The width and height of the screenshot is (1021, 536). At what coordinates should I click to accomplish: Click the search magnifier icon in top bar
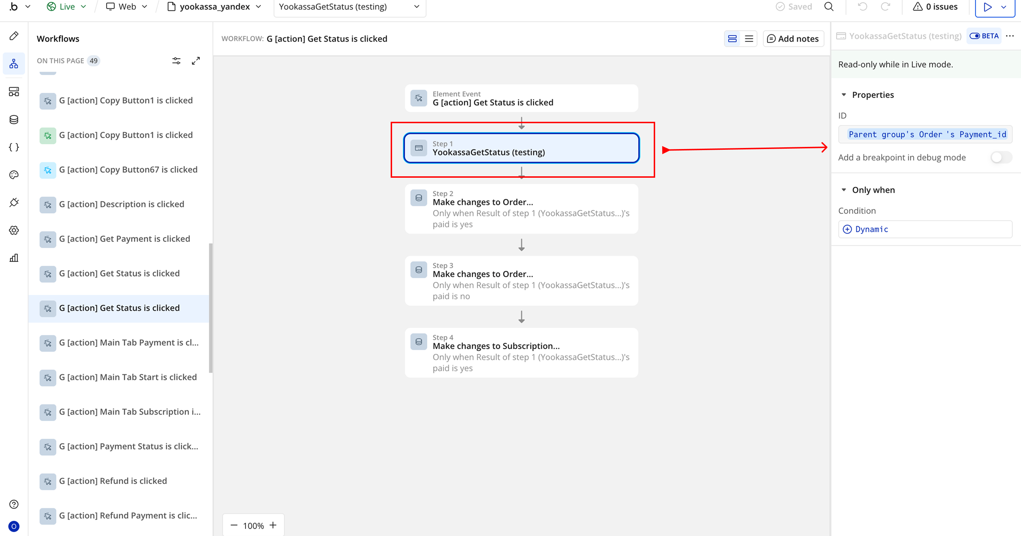[829, 7]
